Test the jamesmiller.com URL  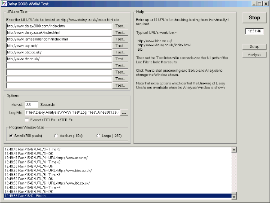(120, 39)
